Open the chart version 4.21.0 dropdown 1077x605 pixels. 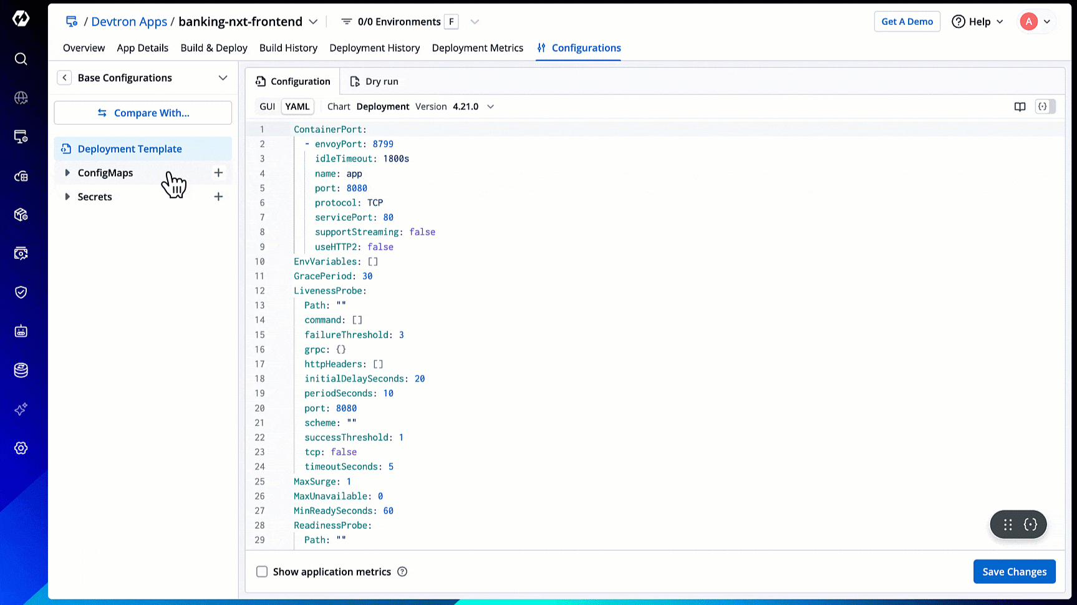click(x=490, y=107)
